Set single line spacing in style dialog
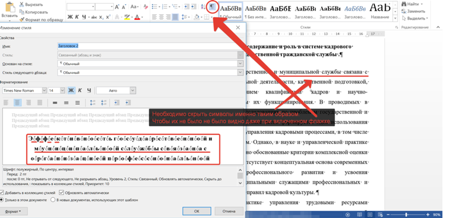Screen dimensions: 474x218 (x=55, y=103)
